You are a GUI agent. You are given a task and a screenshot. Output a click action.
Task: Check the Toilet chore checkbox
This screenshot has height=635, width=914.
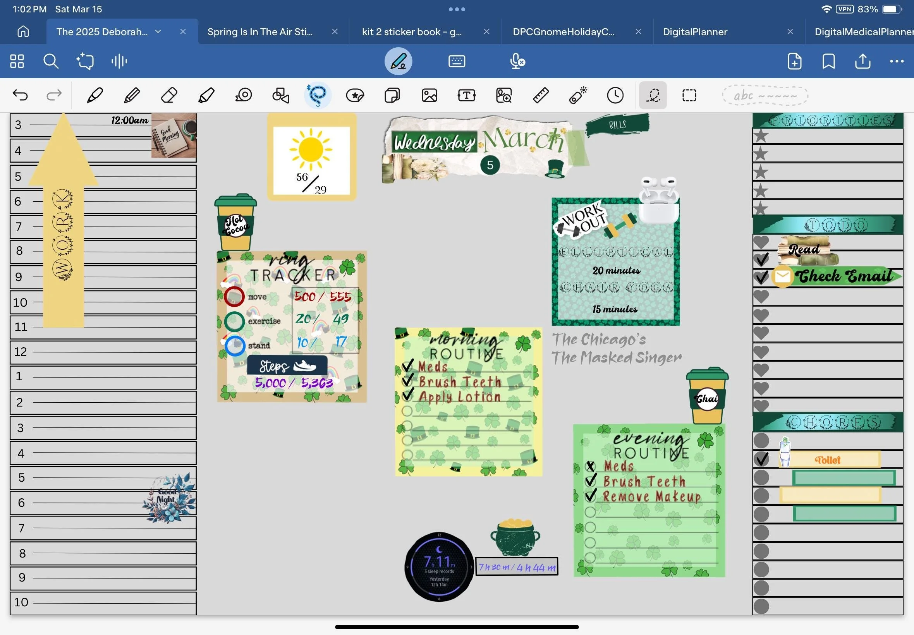[x=761, y=459]
